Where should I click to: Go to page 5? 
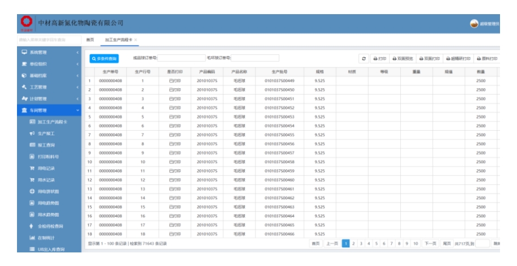pyautogui.click(x=376, y=243)
